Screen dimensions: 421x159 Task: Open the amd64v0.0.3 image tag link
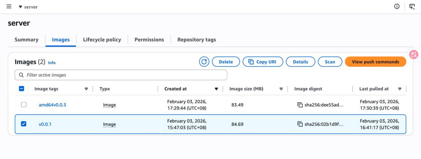52,105
